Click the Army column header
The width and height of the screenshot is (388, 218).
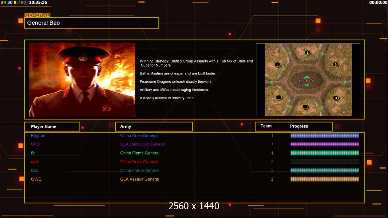point(154,126)
